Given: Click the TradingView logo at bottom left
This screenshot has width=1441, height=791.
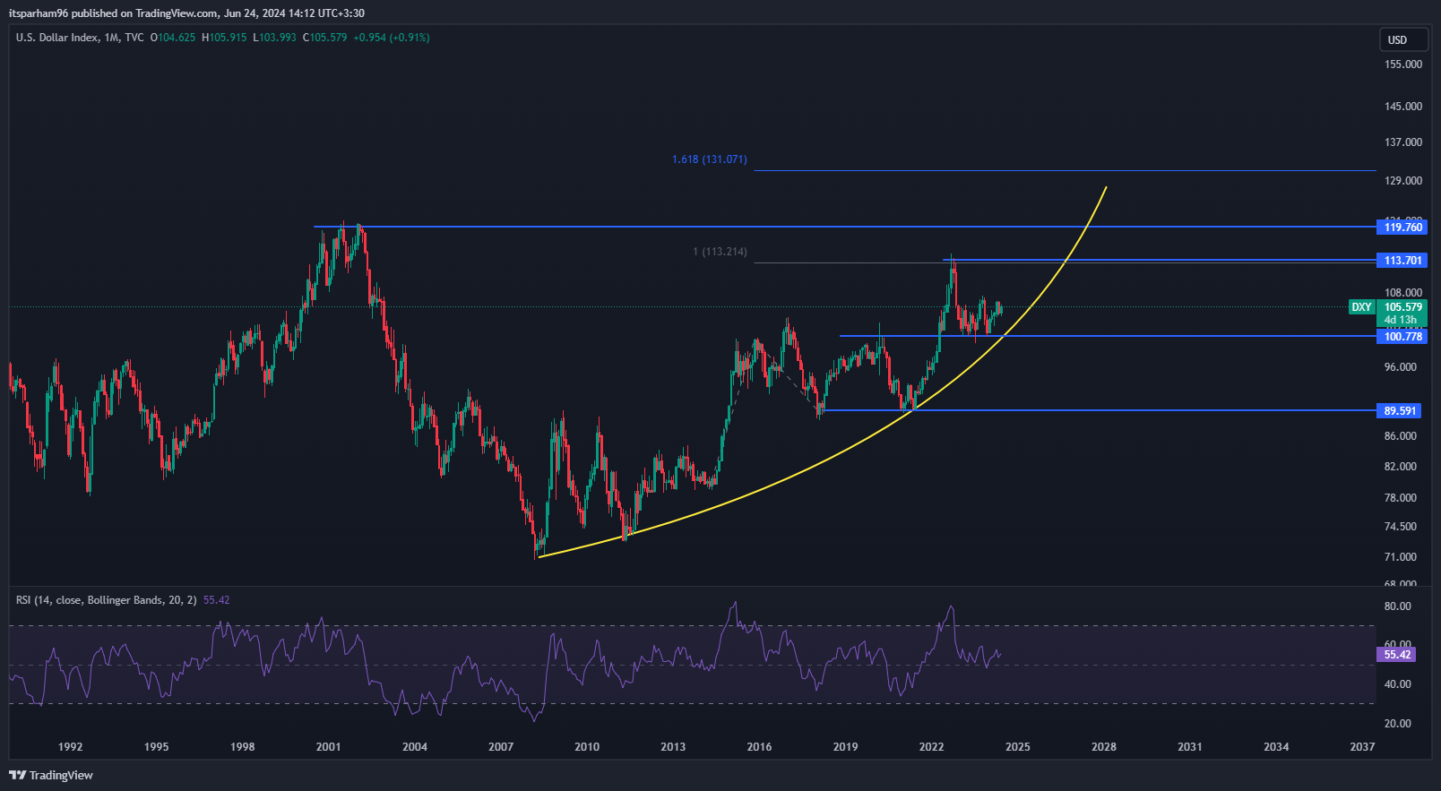Looking at the screenshot, I should pos(51,775).
